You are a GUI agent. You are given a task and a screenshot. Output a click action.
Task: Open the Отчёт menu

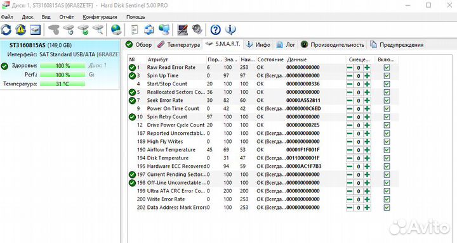click(x=67, y=17)
